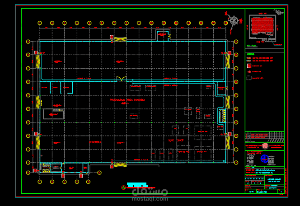The width and height of the screenshot is (300, 206).
Task: Click the LEGEND heading
Action: pyautogui.click(x=250, y=54)
